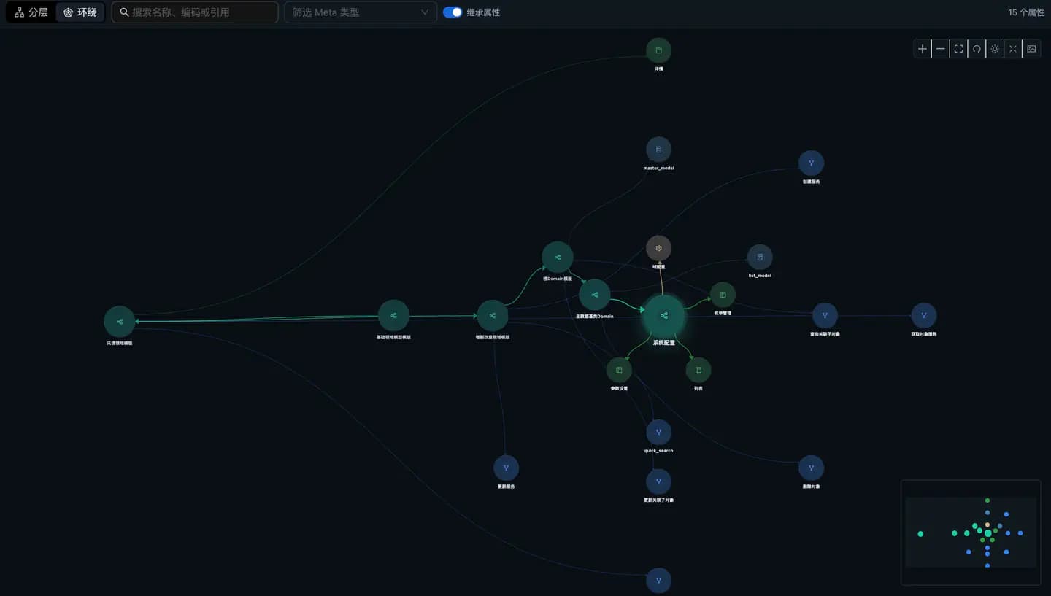1051x596 pixels.
Task: Select the master_model node
Action: [658, 150]
